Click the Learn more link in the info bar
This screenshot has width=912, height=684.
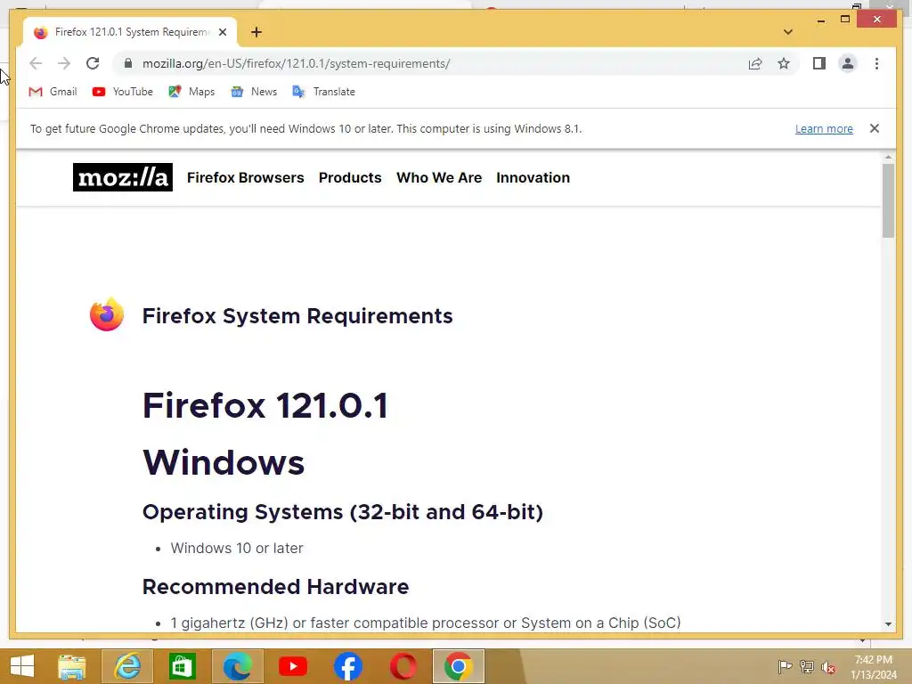click(824, 128)
